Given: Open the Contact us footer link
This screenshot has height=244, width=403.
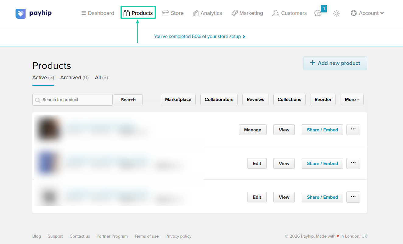Looking at the screenshot, I should point(80,236).
